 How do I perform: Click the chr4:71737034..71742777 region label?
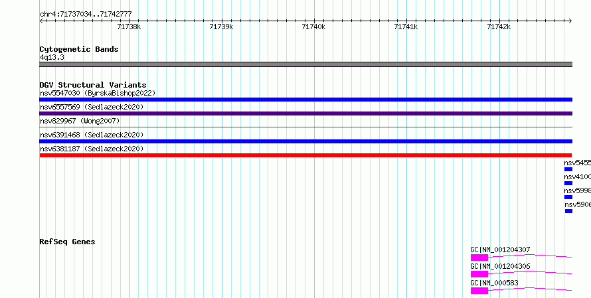pos(86,15)
